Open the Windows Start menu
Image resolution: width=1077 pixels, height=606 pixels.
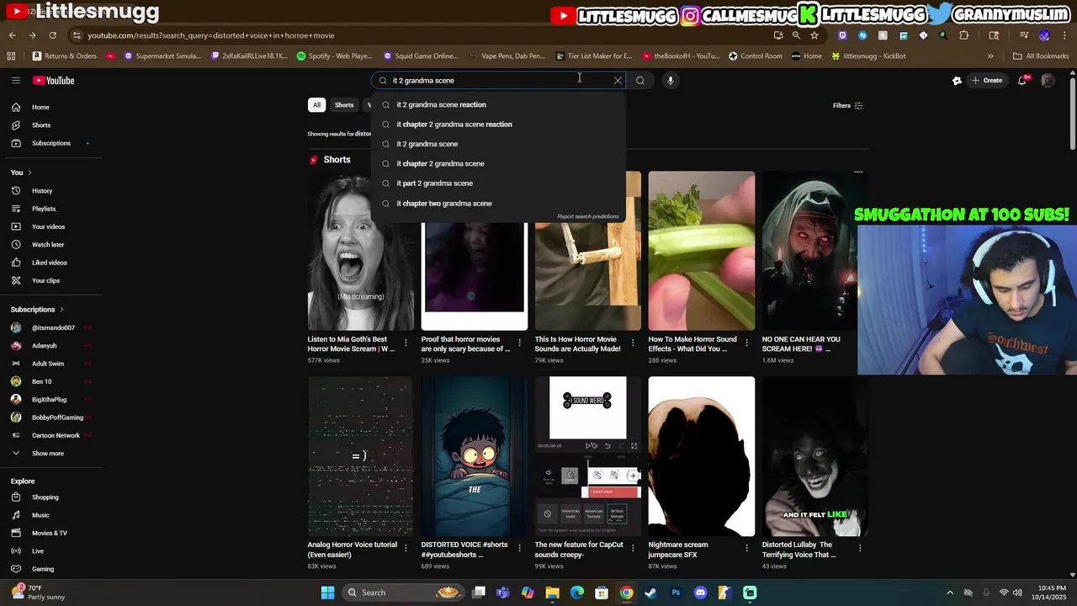click(327, 593)
